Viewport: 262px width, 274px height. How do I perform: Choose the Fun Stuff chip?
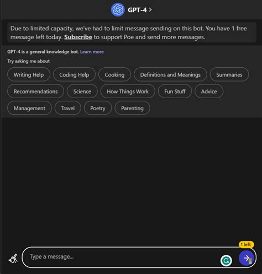[x=175, y=92]
